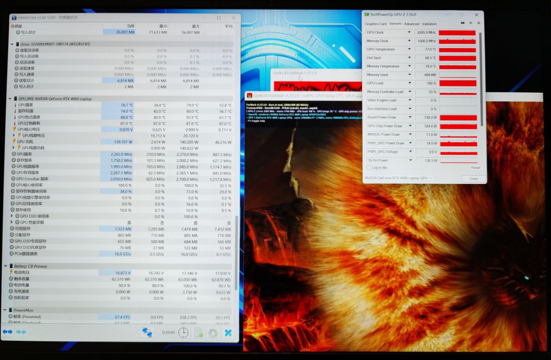The height and width of the screenshot is (360, 551).
Task: Click the HWiNFO sensor list vertical scrollbar
Action: pos(237,252)
